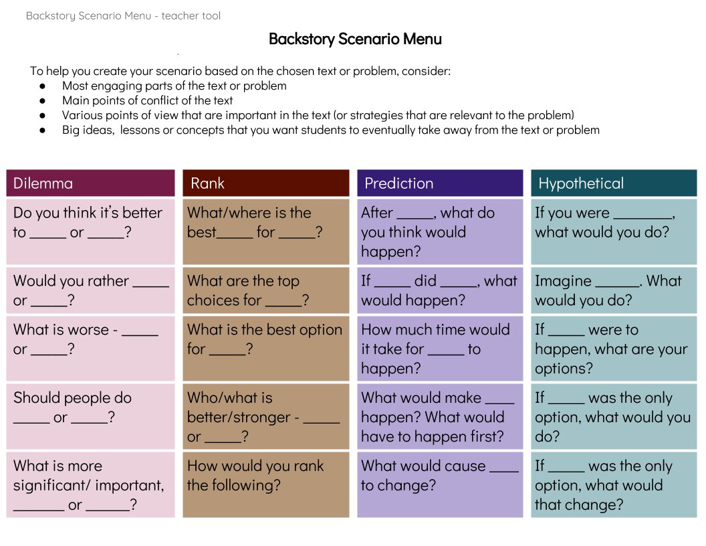Click the centered "Backstory Scenario Menu" bold title
Screen dimensions: 706x546
pos(355,39)
